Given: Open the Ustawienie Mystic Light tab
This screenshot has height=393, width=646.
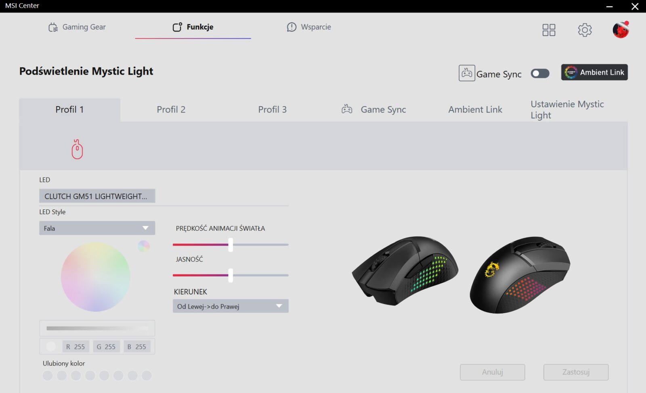Looking at the screenshot, I should pos(567,109).
